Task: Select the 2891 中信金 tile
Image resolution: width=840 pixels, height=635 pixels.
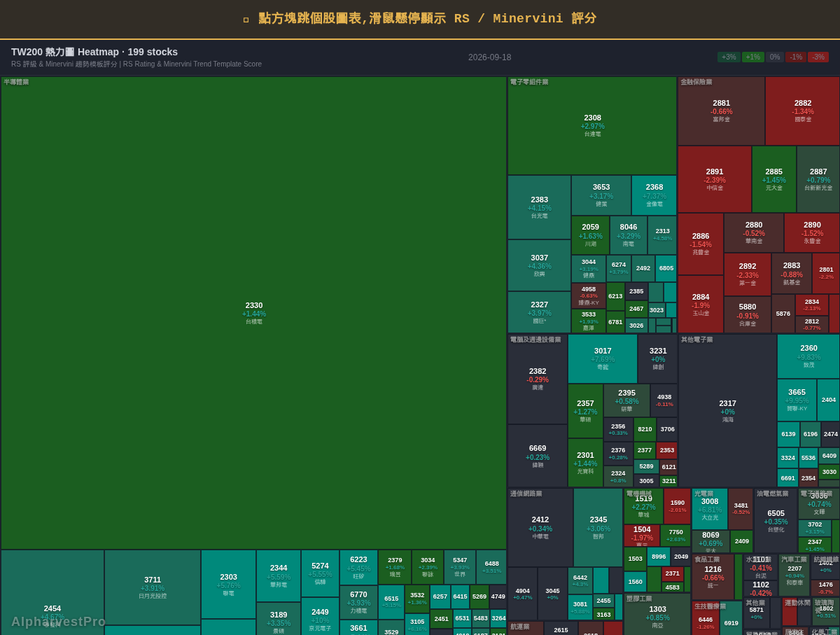Action: tap(714, 179)
